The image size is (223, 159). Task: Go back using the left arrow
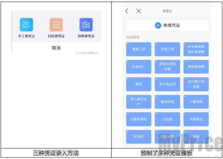tap(127, 11)
